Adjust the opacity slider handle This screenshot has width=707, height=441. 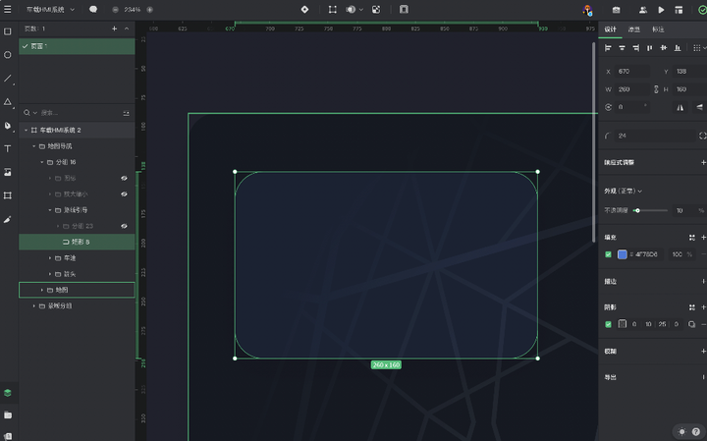(637, 210)
